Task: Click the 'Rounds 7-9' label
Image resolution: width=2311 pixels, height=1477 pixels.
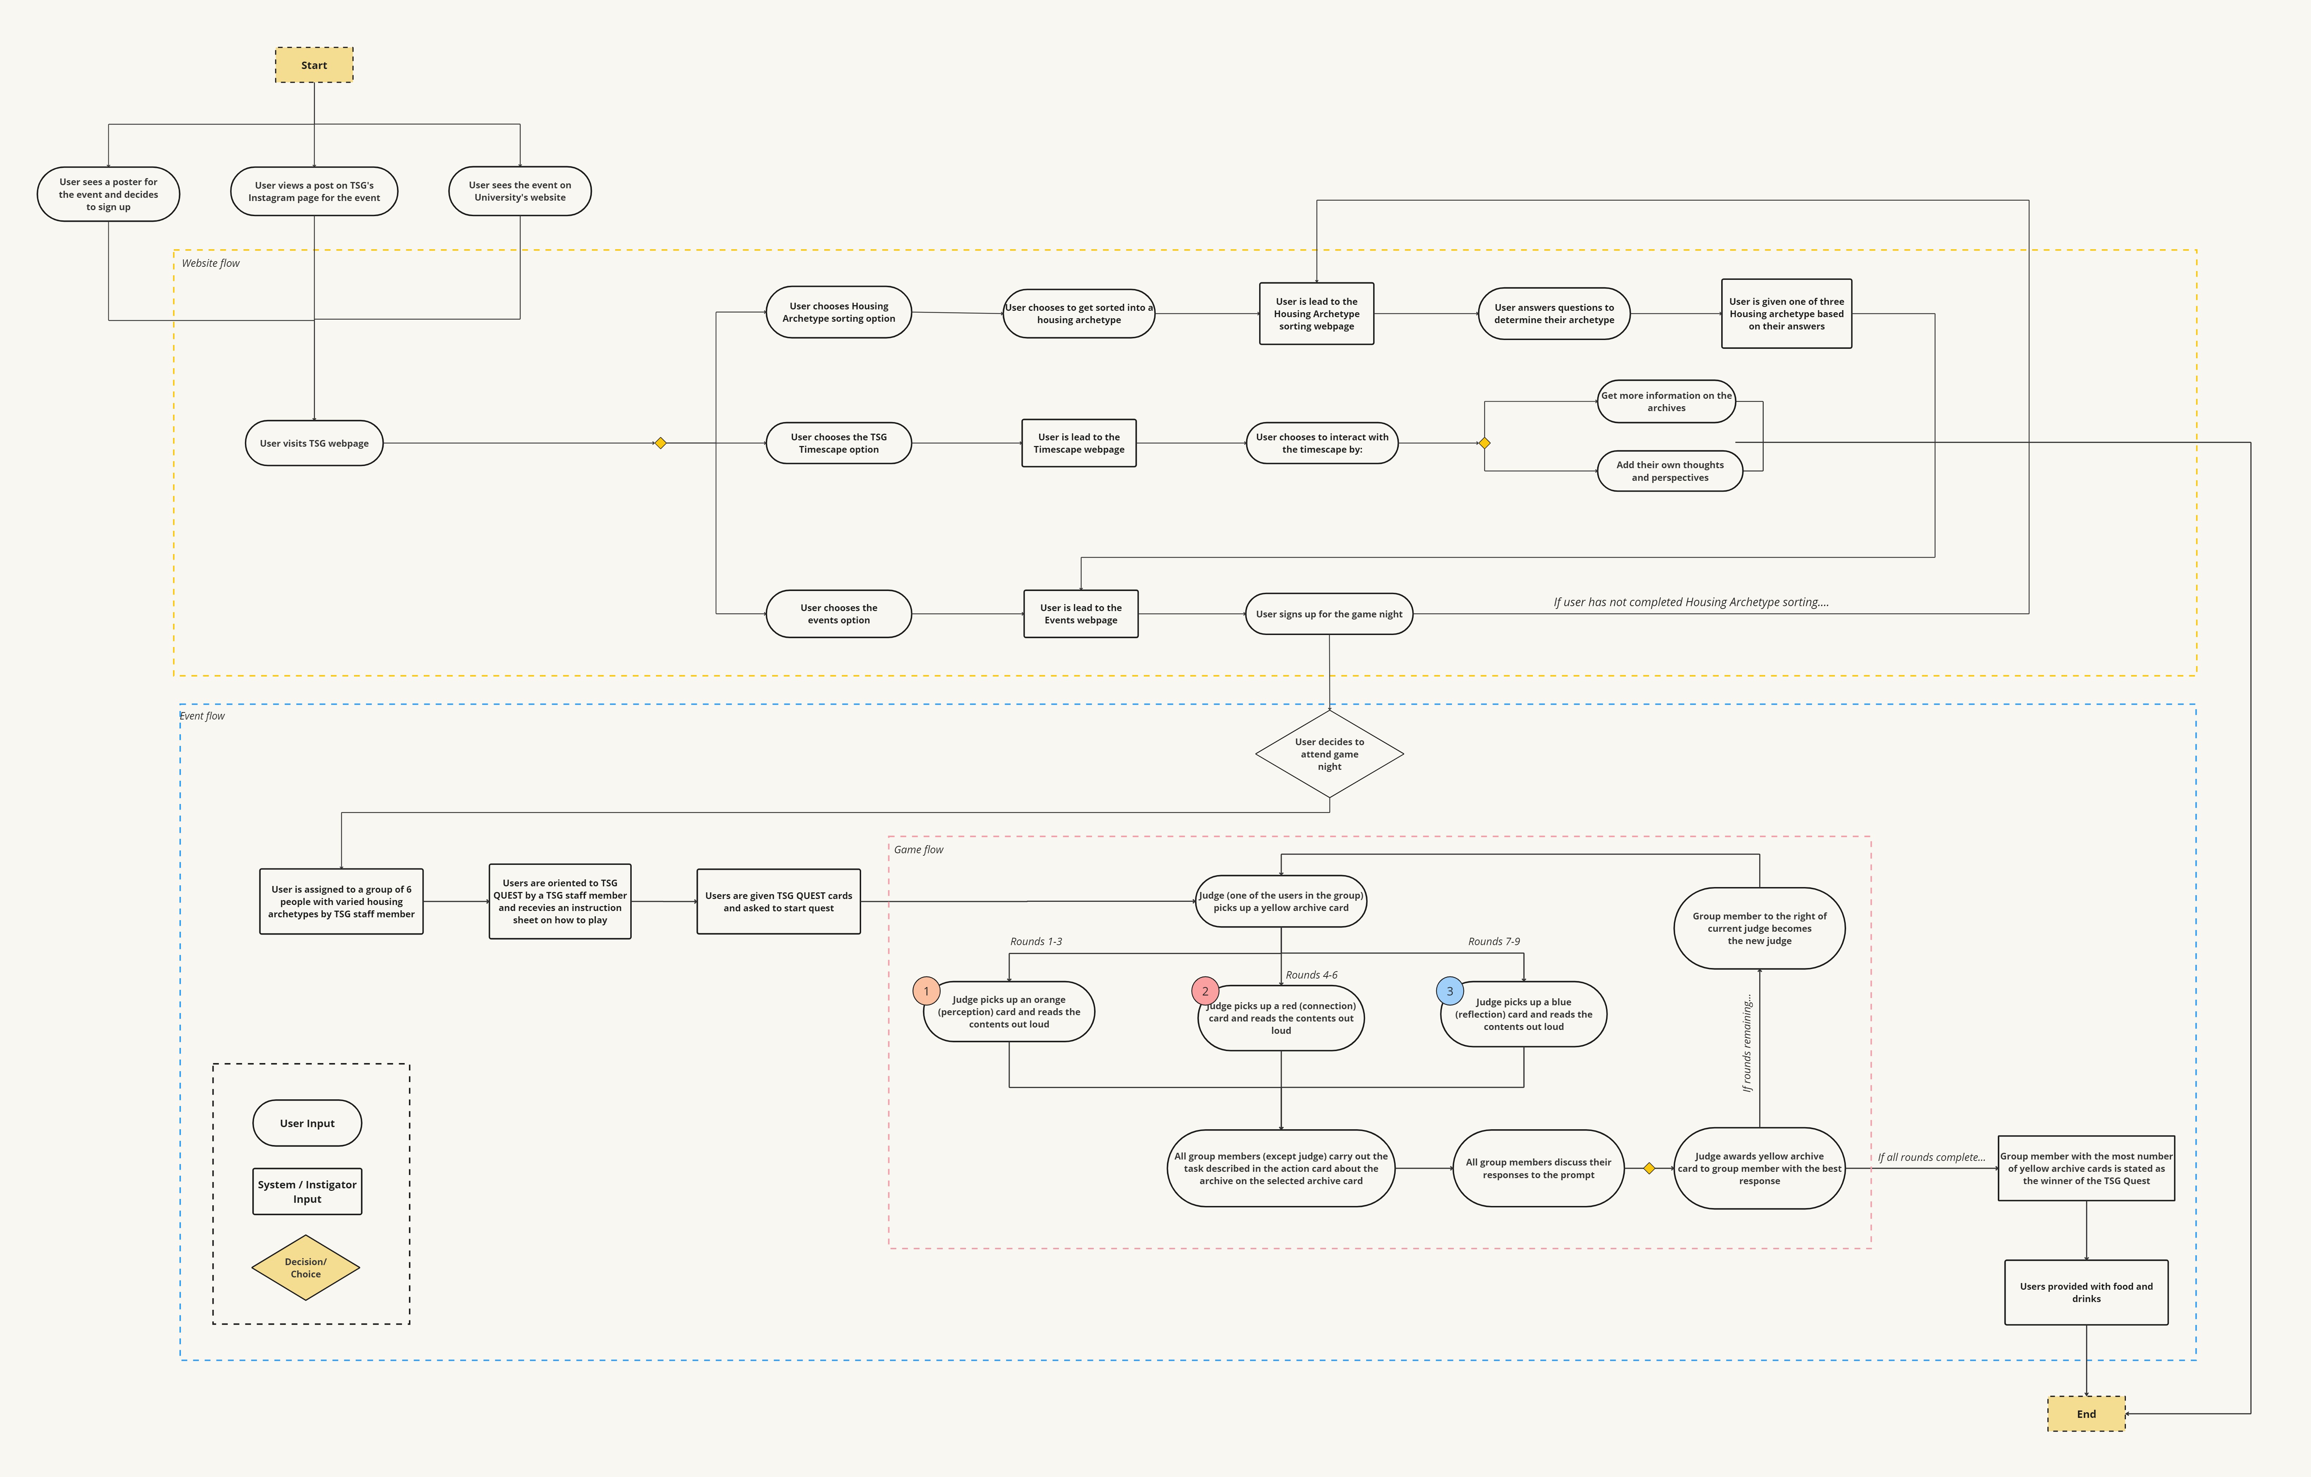Action: click(x=1494, y=942)
